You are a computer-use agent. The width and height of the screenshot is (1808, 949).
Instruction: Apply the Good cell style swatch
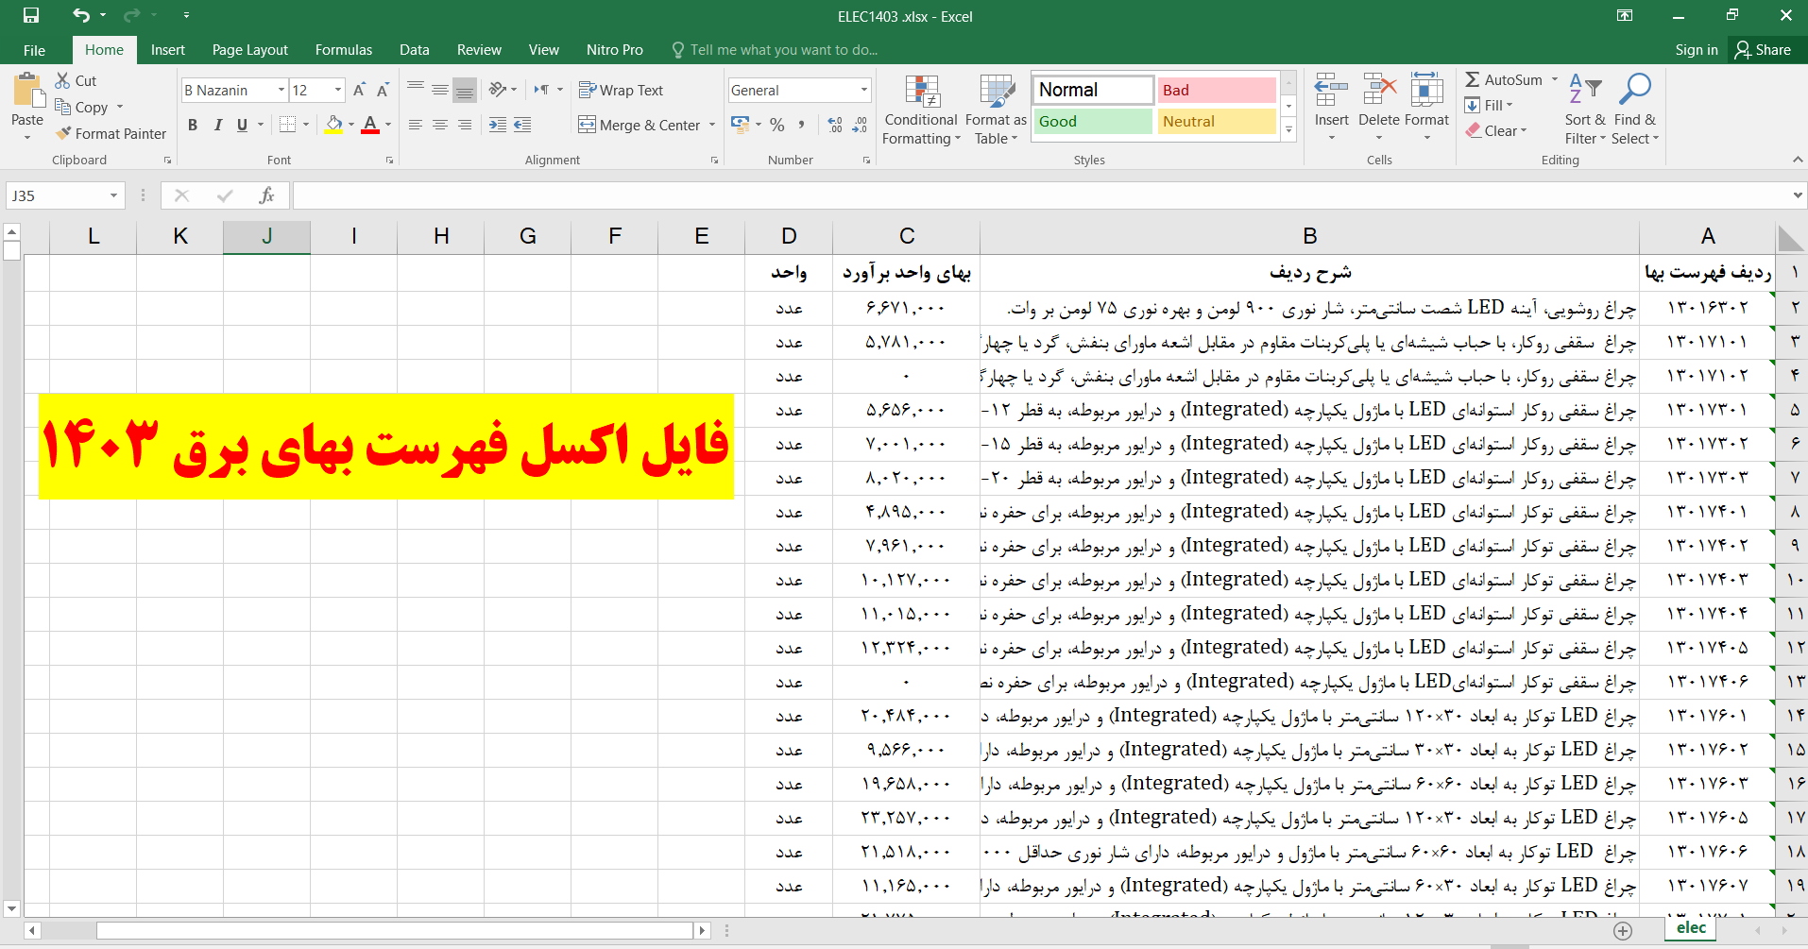click(1092, 122)
